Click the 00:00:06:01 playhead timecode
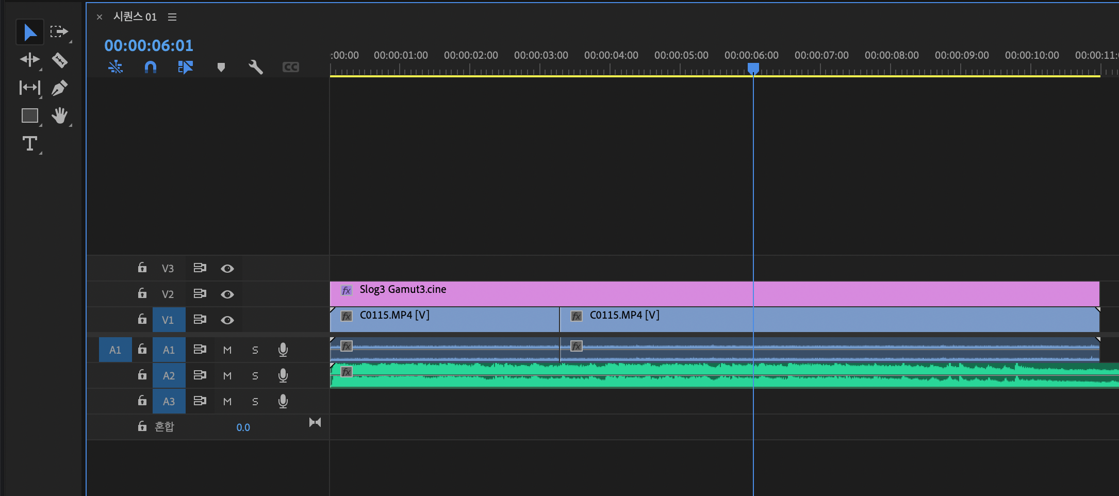 [149, 45]
